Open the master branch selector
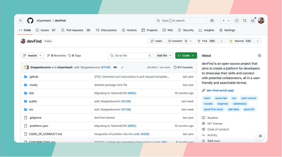 (32, 56)
